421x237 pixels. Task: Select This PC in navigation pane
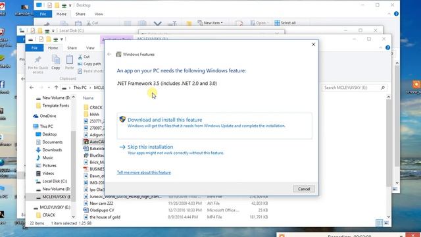point(43,126)
